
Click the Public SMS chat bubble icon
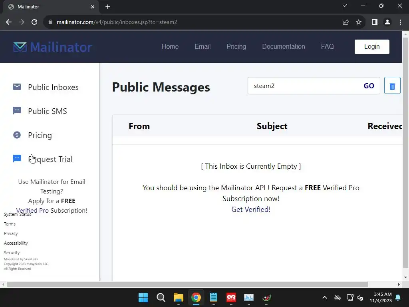[x=17, y=111]
